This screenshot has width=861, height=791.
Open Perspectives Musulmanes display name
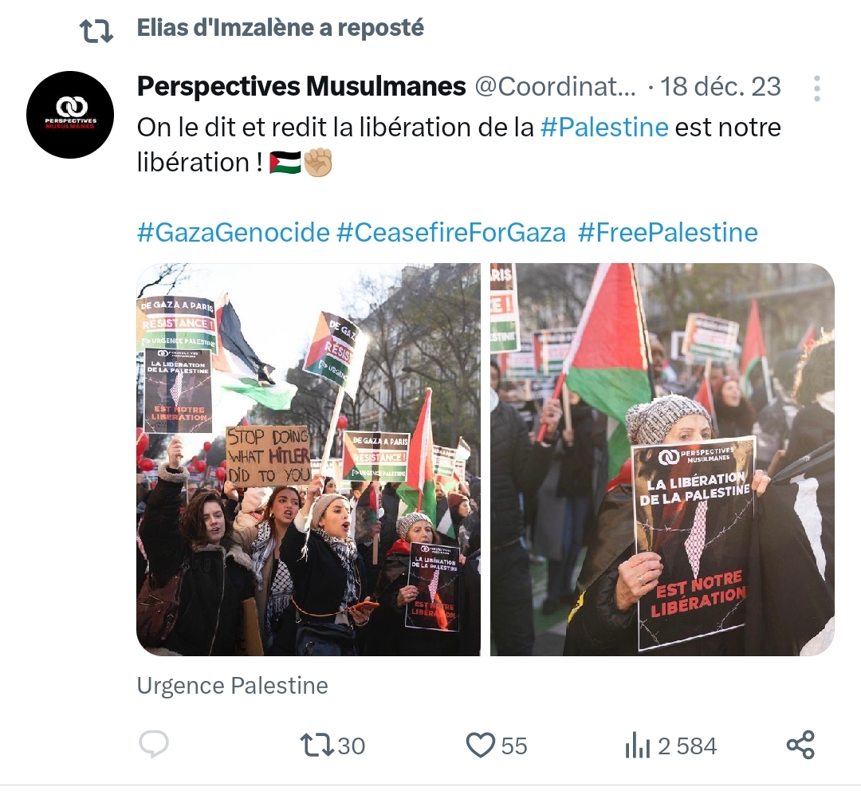tap(301, 86)
